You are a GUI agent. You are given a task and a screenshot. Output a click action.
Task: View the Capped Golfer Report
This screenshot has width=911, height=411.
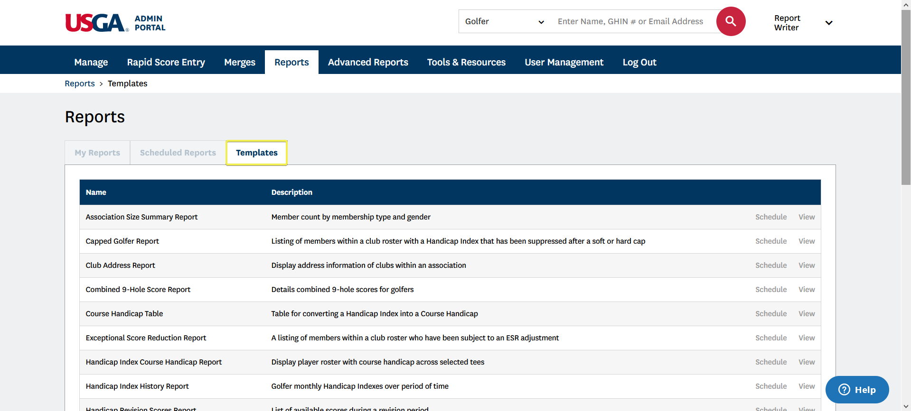pos(806,241)
